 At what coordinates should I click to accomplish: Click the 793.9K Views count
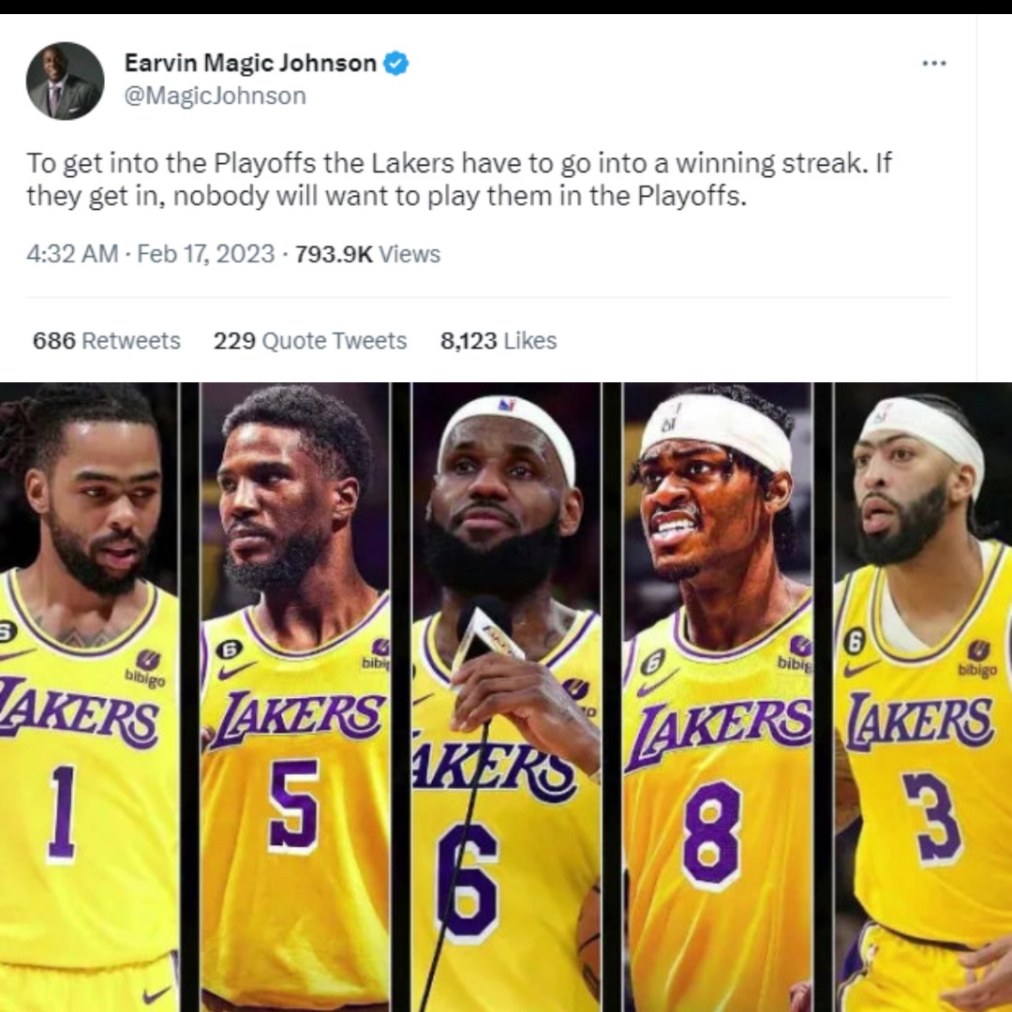click(368, 254)
